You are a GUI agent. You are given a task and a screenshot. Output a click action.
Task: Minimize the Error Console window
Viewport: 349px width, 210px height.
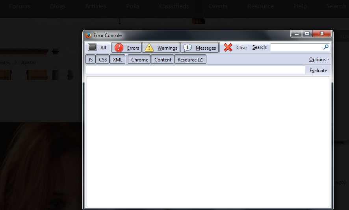296,33
